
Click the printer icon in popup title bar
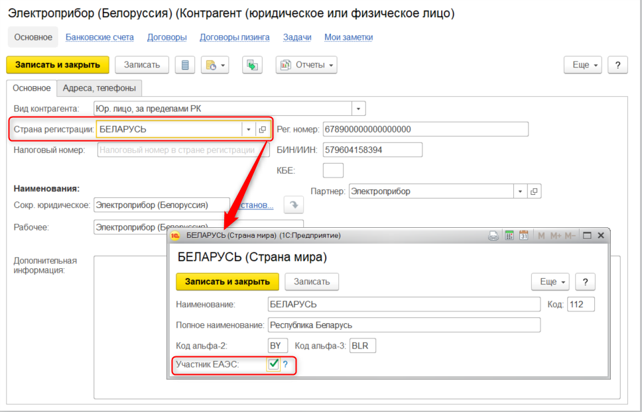493,235
